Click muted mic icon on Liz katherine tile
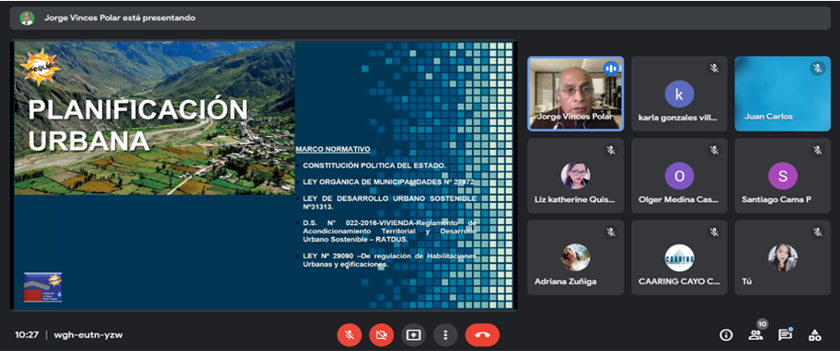Viewport: 840px width, 351px height. click(x=611, y=151)
